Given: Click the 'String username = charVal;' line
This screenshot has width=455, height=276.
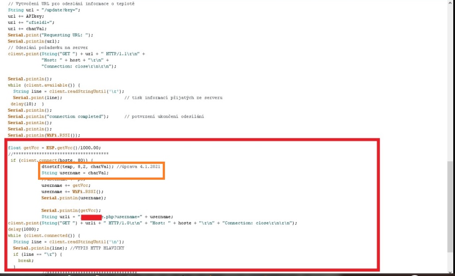Looking at the screenshot, I should pos(75,173).
